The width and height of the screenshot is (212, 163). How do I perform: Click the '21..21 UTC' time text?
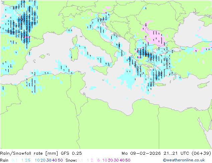pos(176,153)
